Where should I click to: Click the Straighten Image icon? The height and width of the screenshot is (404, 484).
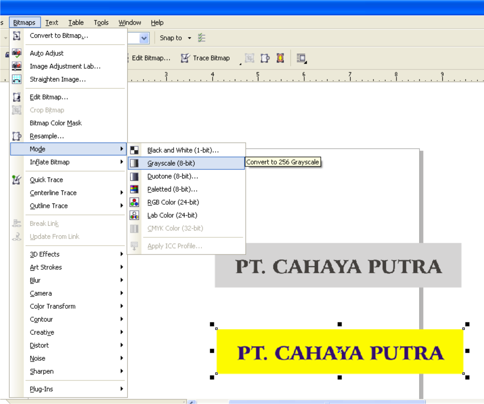[16, 79]
